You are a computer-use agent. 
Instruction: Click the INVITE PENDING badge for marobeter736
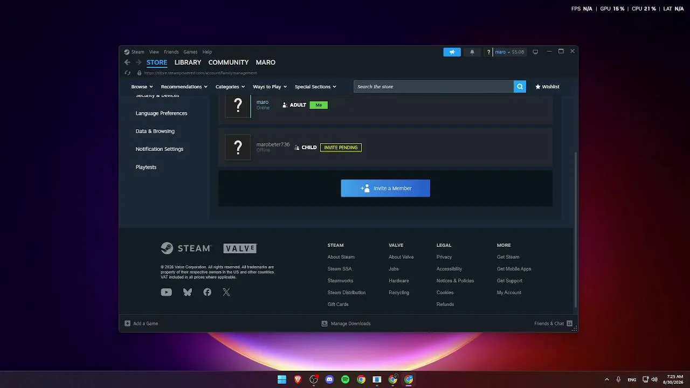tap(341, 148)
